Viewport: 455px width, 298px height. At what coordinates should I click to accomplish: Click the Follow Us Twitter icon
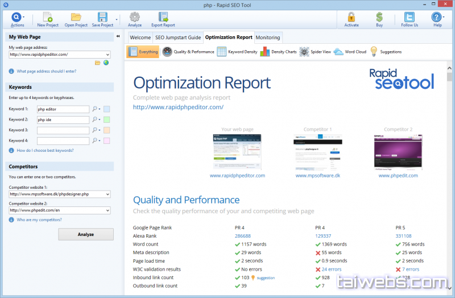409,17
